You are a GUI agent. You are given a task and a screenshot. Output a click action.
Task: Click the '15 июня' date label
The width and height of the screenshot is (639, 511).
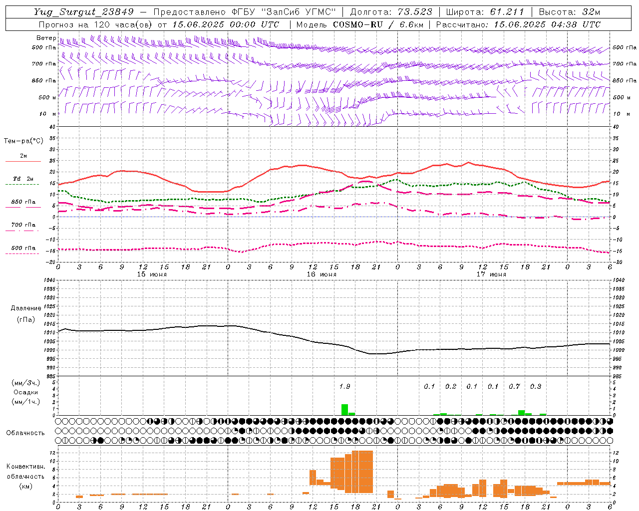tap(152, 274)
